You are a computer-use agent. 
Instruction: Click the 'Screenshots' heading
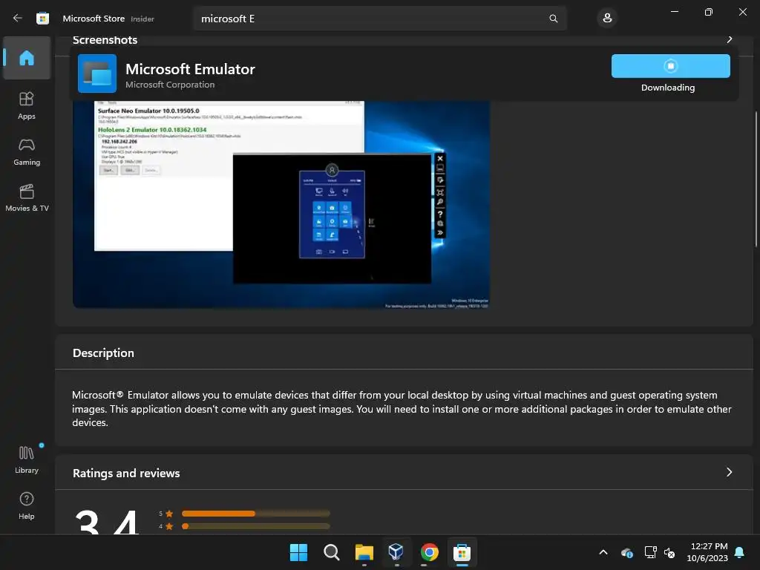click(x=105, y=40)
